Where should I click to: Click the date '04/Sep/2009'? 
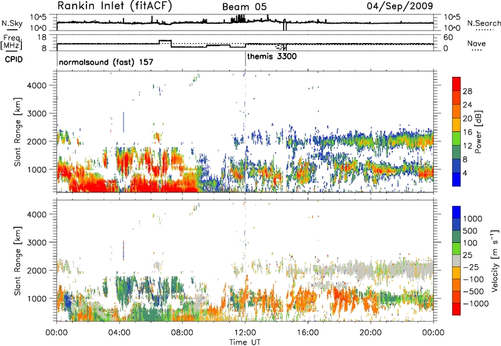(400, 6)
